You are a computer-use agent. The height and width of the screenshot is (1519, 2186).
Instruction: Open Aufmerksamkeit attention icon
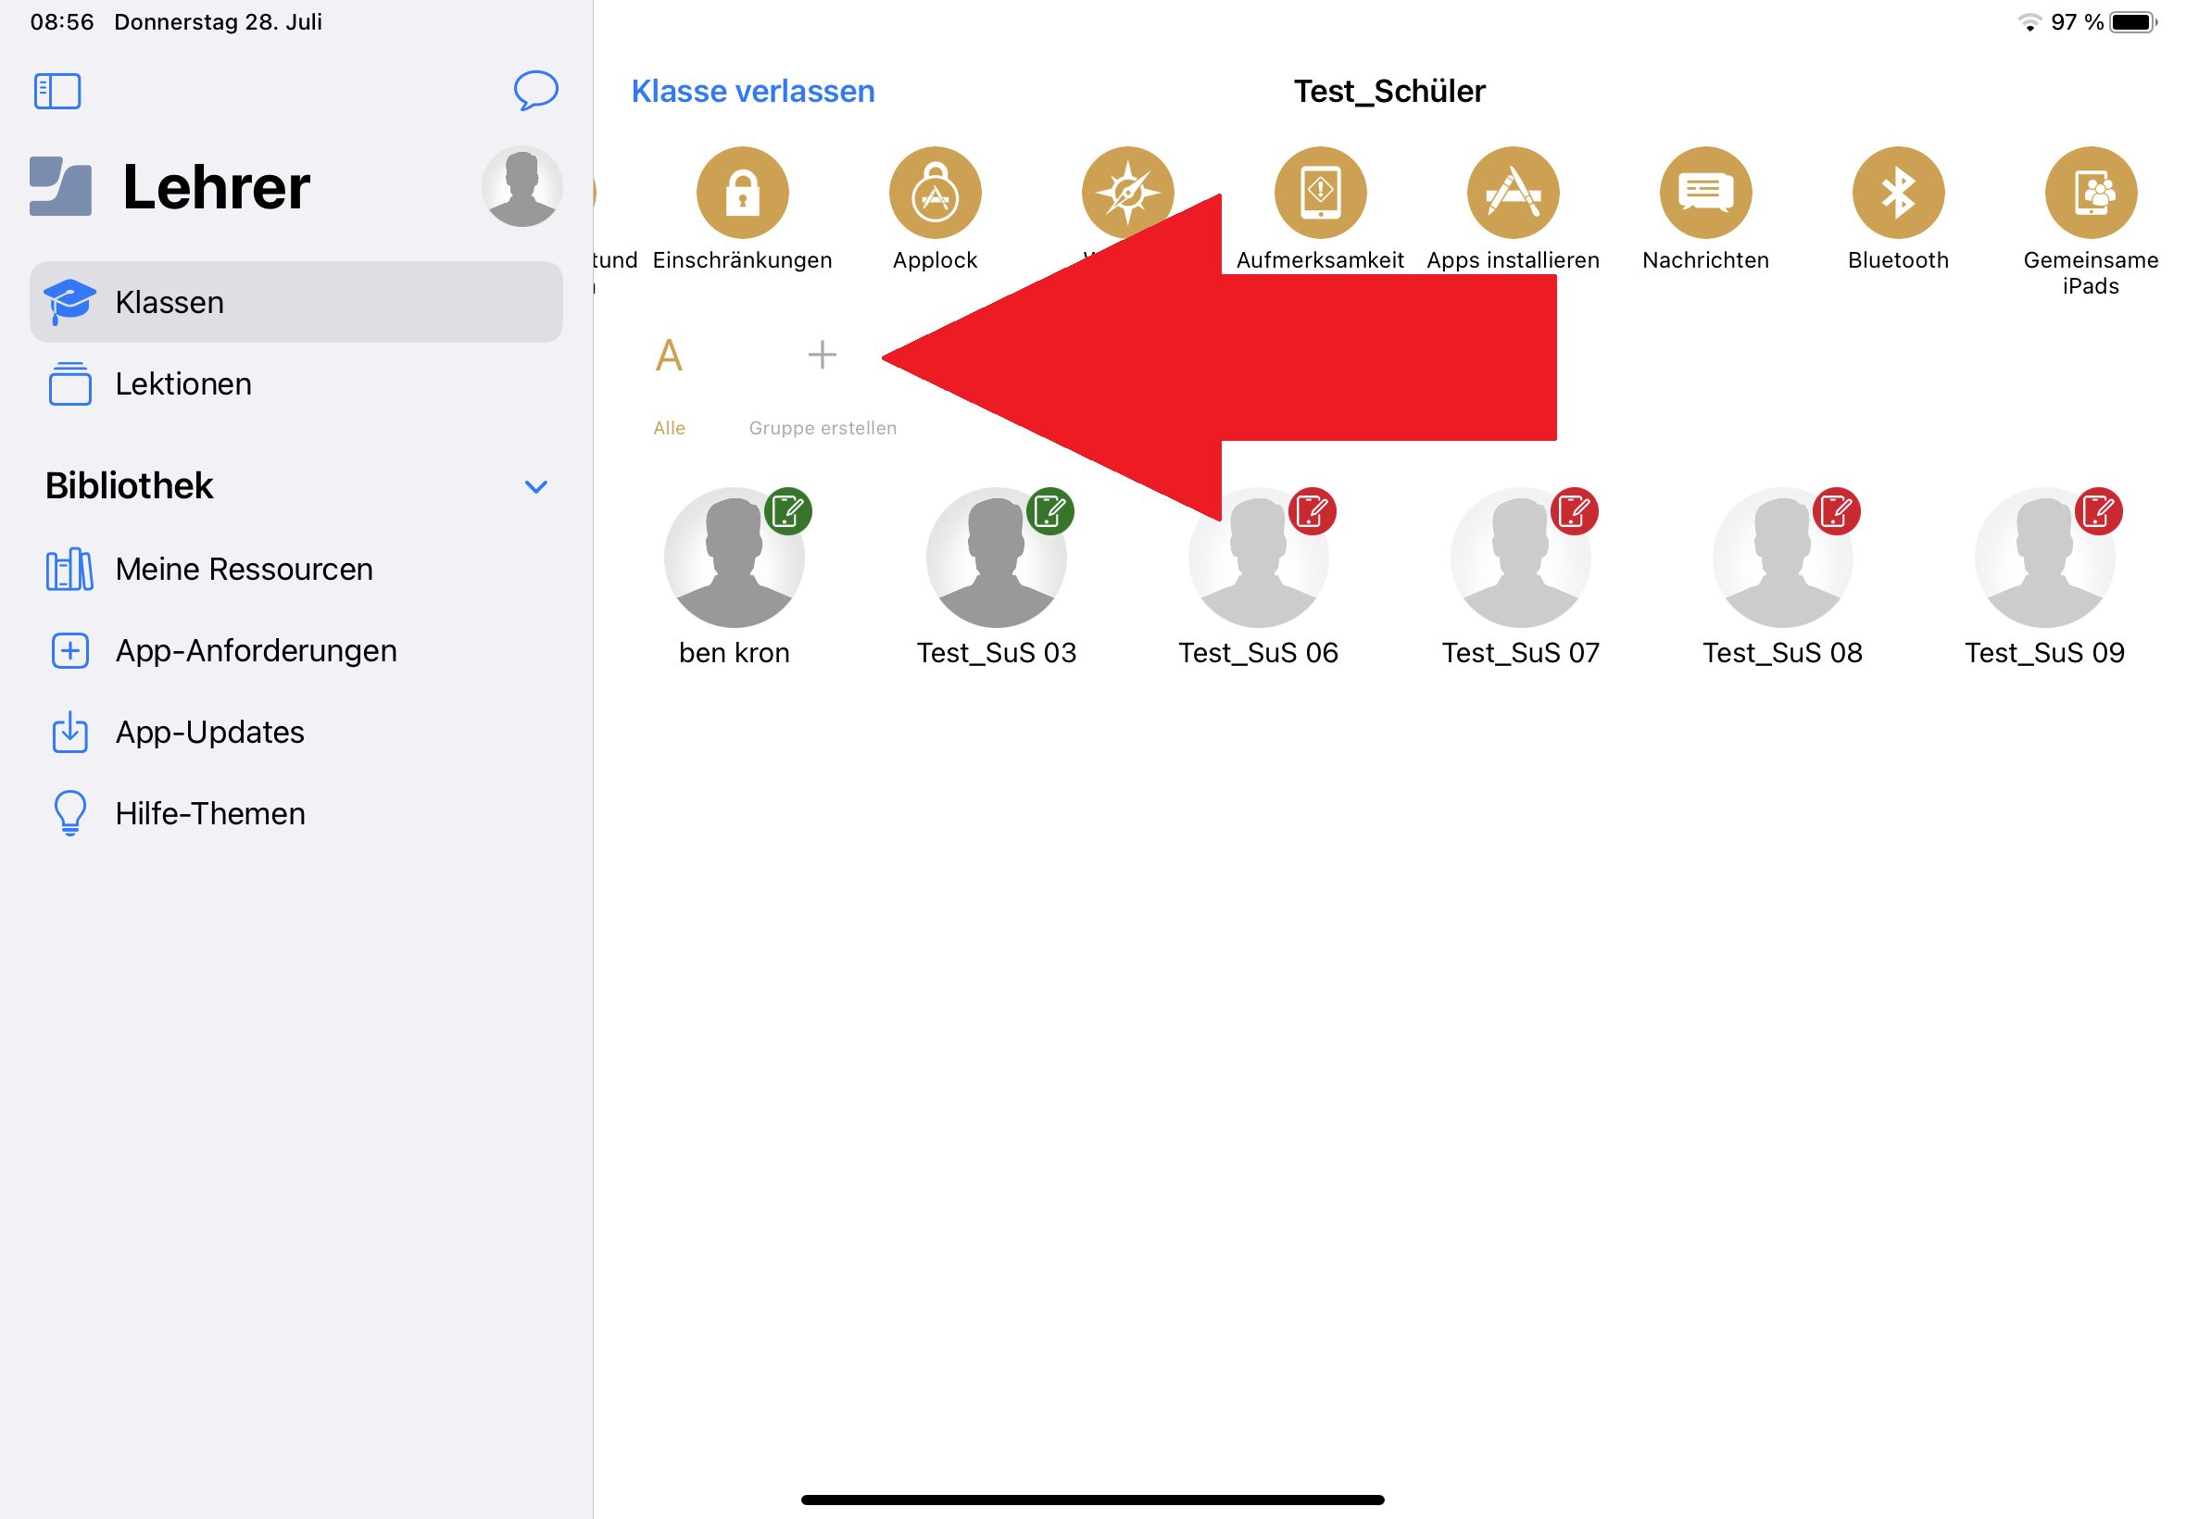[x=1320, y=193]
